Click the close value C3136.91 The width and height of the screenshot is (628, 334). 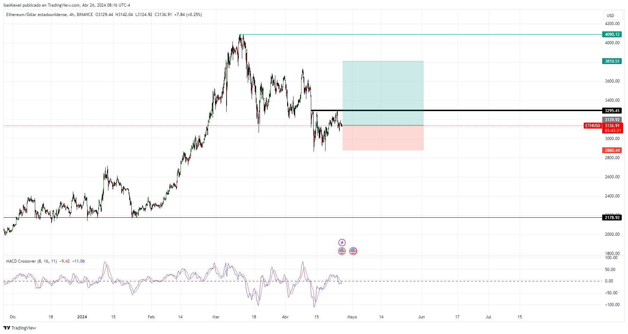pos(163,15)
